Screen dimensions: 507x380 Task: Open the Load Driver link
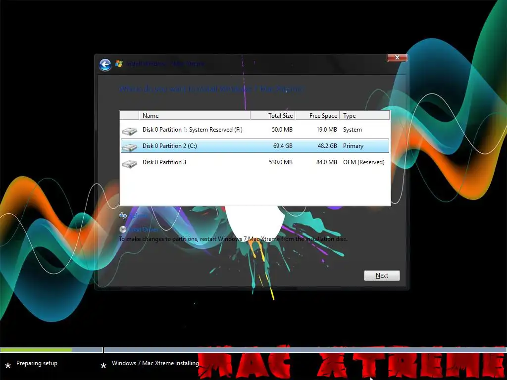point(144,230)
